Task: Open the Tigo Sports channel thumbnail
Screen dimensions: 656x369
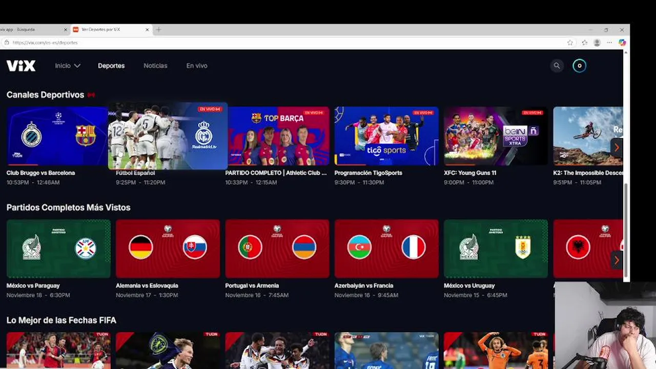Action: (386, 136)
